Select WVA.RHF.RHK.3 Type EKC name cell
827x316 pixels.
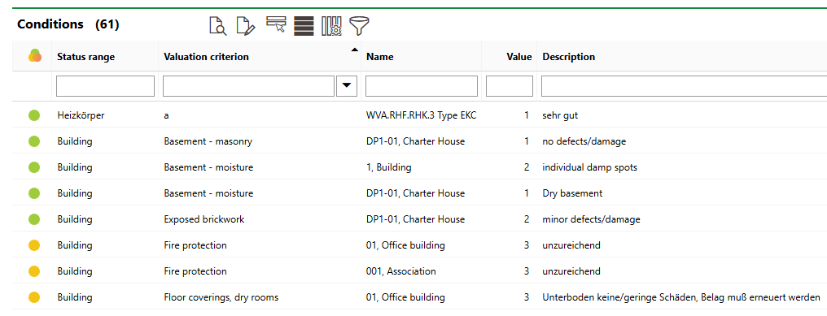coord(421,115)
